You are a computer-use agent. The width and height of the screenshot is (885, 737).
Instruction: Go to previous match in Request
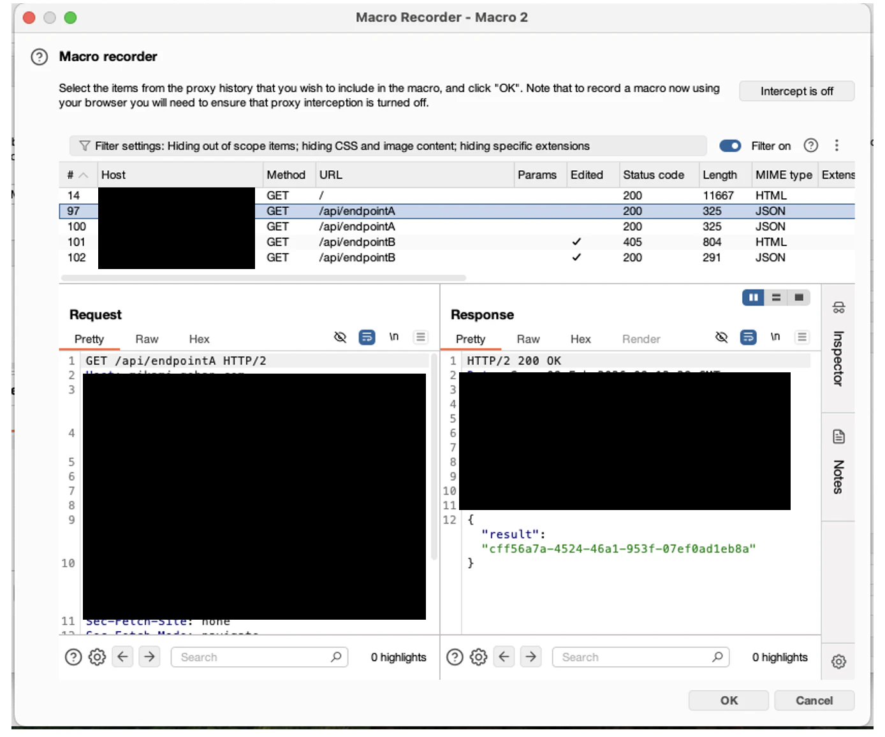122,656
